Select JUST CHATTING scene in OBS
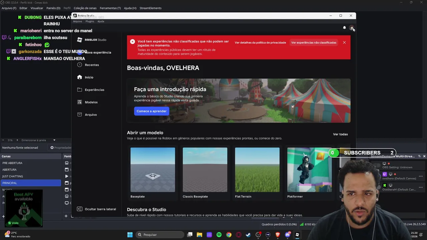This screenshot has height=240, width=427. coord(31,176)
